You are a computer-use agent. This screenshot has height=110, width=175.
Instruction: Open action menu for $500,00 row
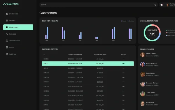tap(123, 82)
